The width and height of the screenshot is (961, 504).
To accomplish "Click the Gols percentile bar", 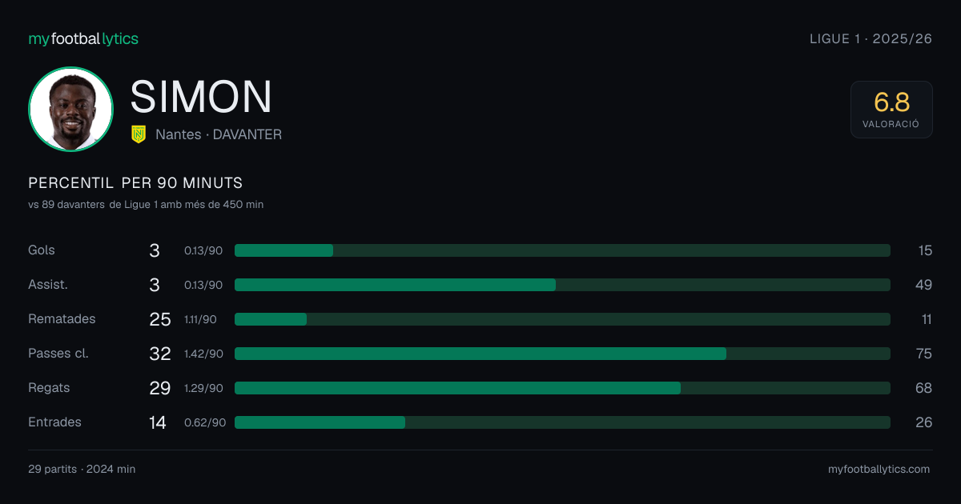I will tap(562, 250).
